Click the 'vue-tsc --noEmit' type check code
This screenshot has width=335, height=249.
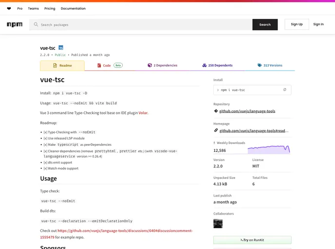tap(58, 201)
